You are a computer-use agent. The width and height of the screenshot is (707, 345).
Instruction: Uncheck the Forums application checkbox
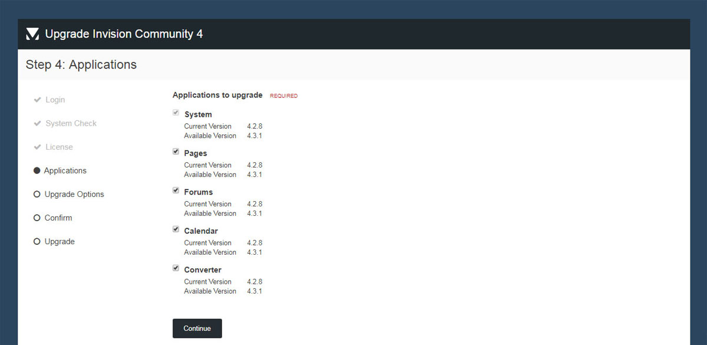(x=176, y=190)
